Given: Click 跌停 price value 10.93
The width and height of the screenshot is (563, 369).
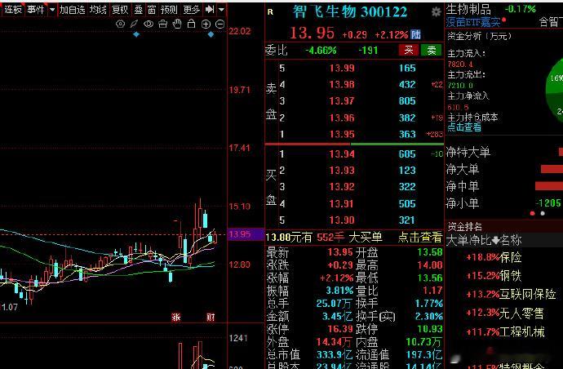Looking at the screenshot, I should coord(430,329).
